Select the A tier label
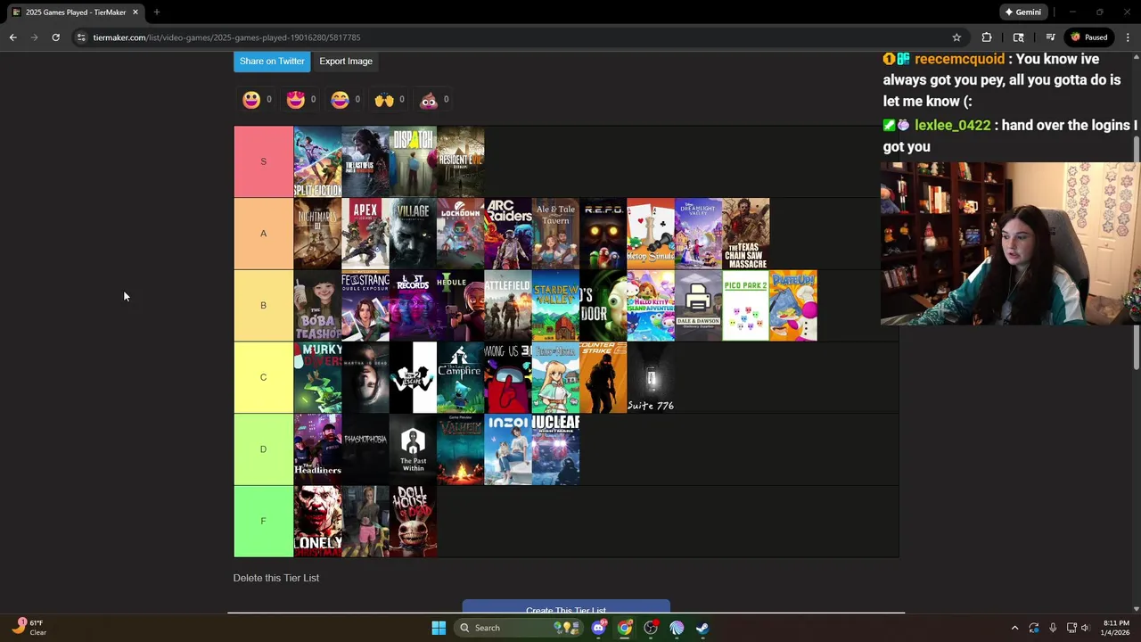The width and height of the screenshot is (1141, 642). (263, 234)
